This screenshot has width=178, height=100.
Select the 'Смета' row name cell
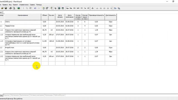point(23,22)
